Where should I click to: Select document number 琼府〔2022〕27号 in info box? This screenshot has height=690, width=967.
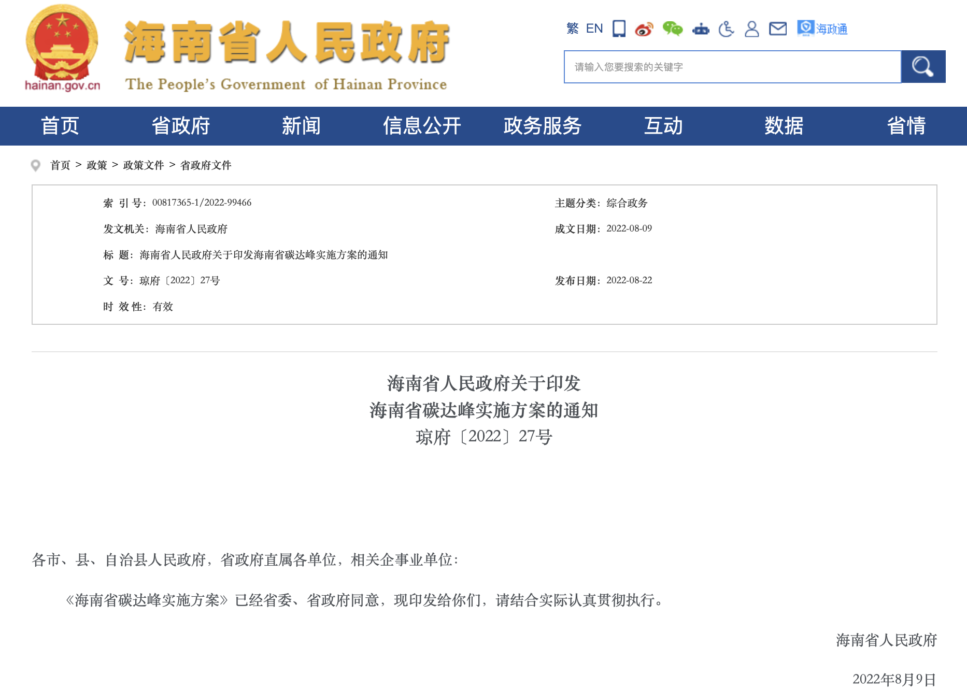pyautogui.click(x=180, y=280)
